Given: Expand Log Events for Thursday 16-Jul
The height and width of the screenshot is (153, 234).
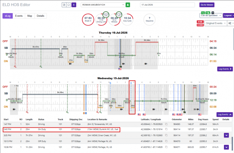Looking at the screenshot, I should coord(225,69).
